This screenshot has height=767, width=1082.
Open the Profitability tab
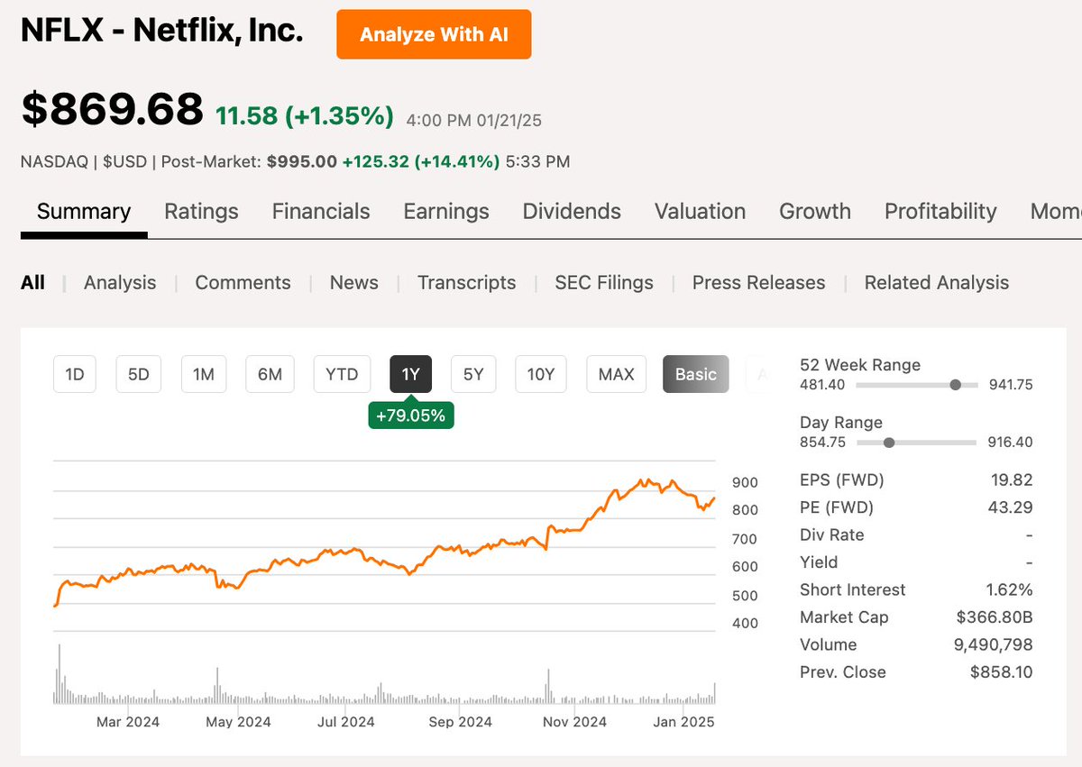tap(940, 211)
